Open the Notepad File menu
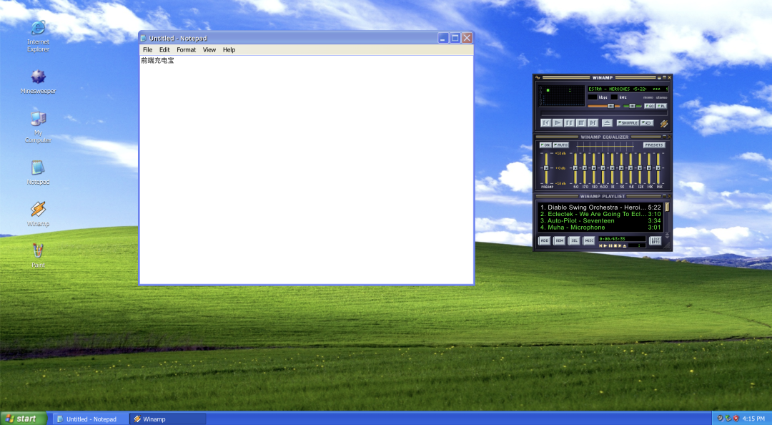This screenshot has width=772, height=425. pyautogui.click(x=148, y=50)
